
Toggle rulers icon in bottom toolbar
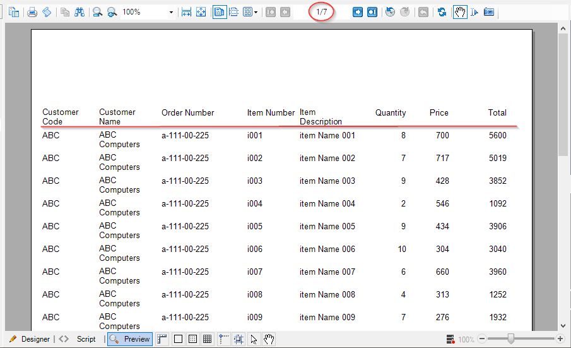(162, 339)
